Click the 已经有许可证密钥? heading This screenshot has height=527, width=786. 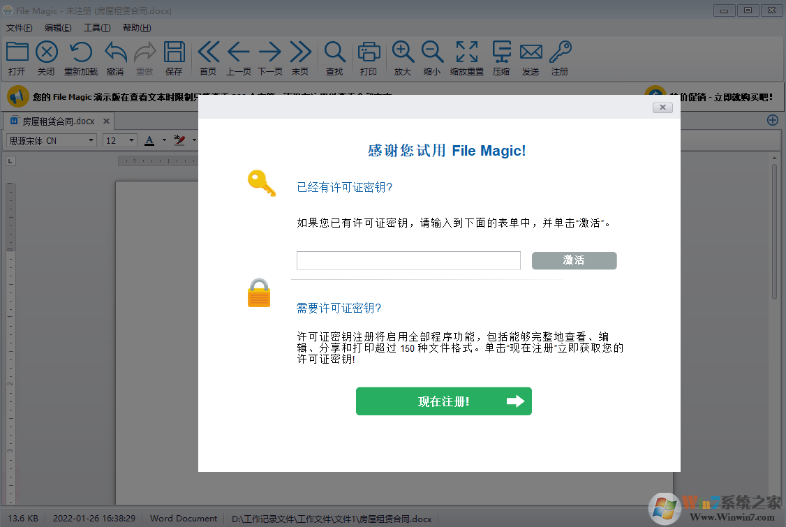pyautogui.click(x=344, y=188)
